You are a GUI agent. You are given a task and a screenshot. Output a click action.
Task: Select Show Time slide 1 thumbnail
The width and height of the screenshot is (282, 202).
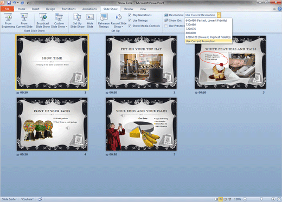pyautogui.click(x=52, y=62)
